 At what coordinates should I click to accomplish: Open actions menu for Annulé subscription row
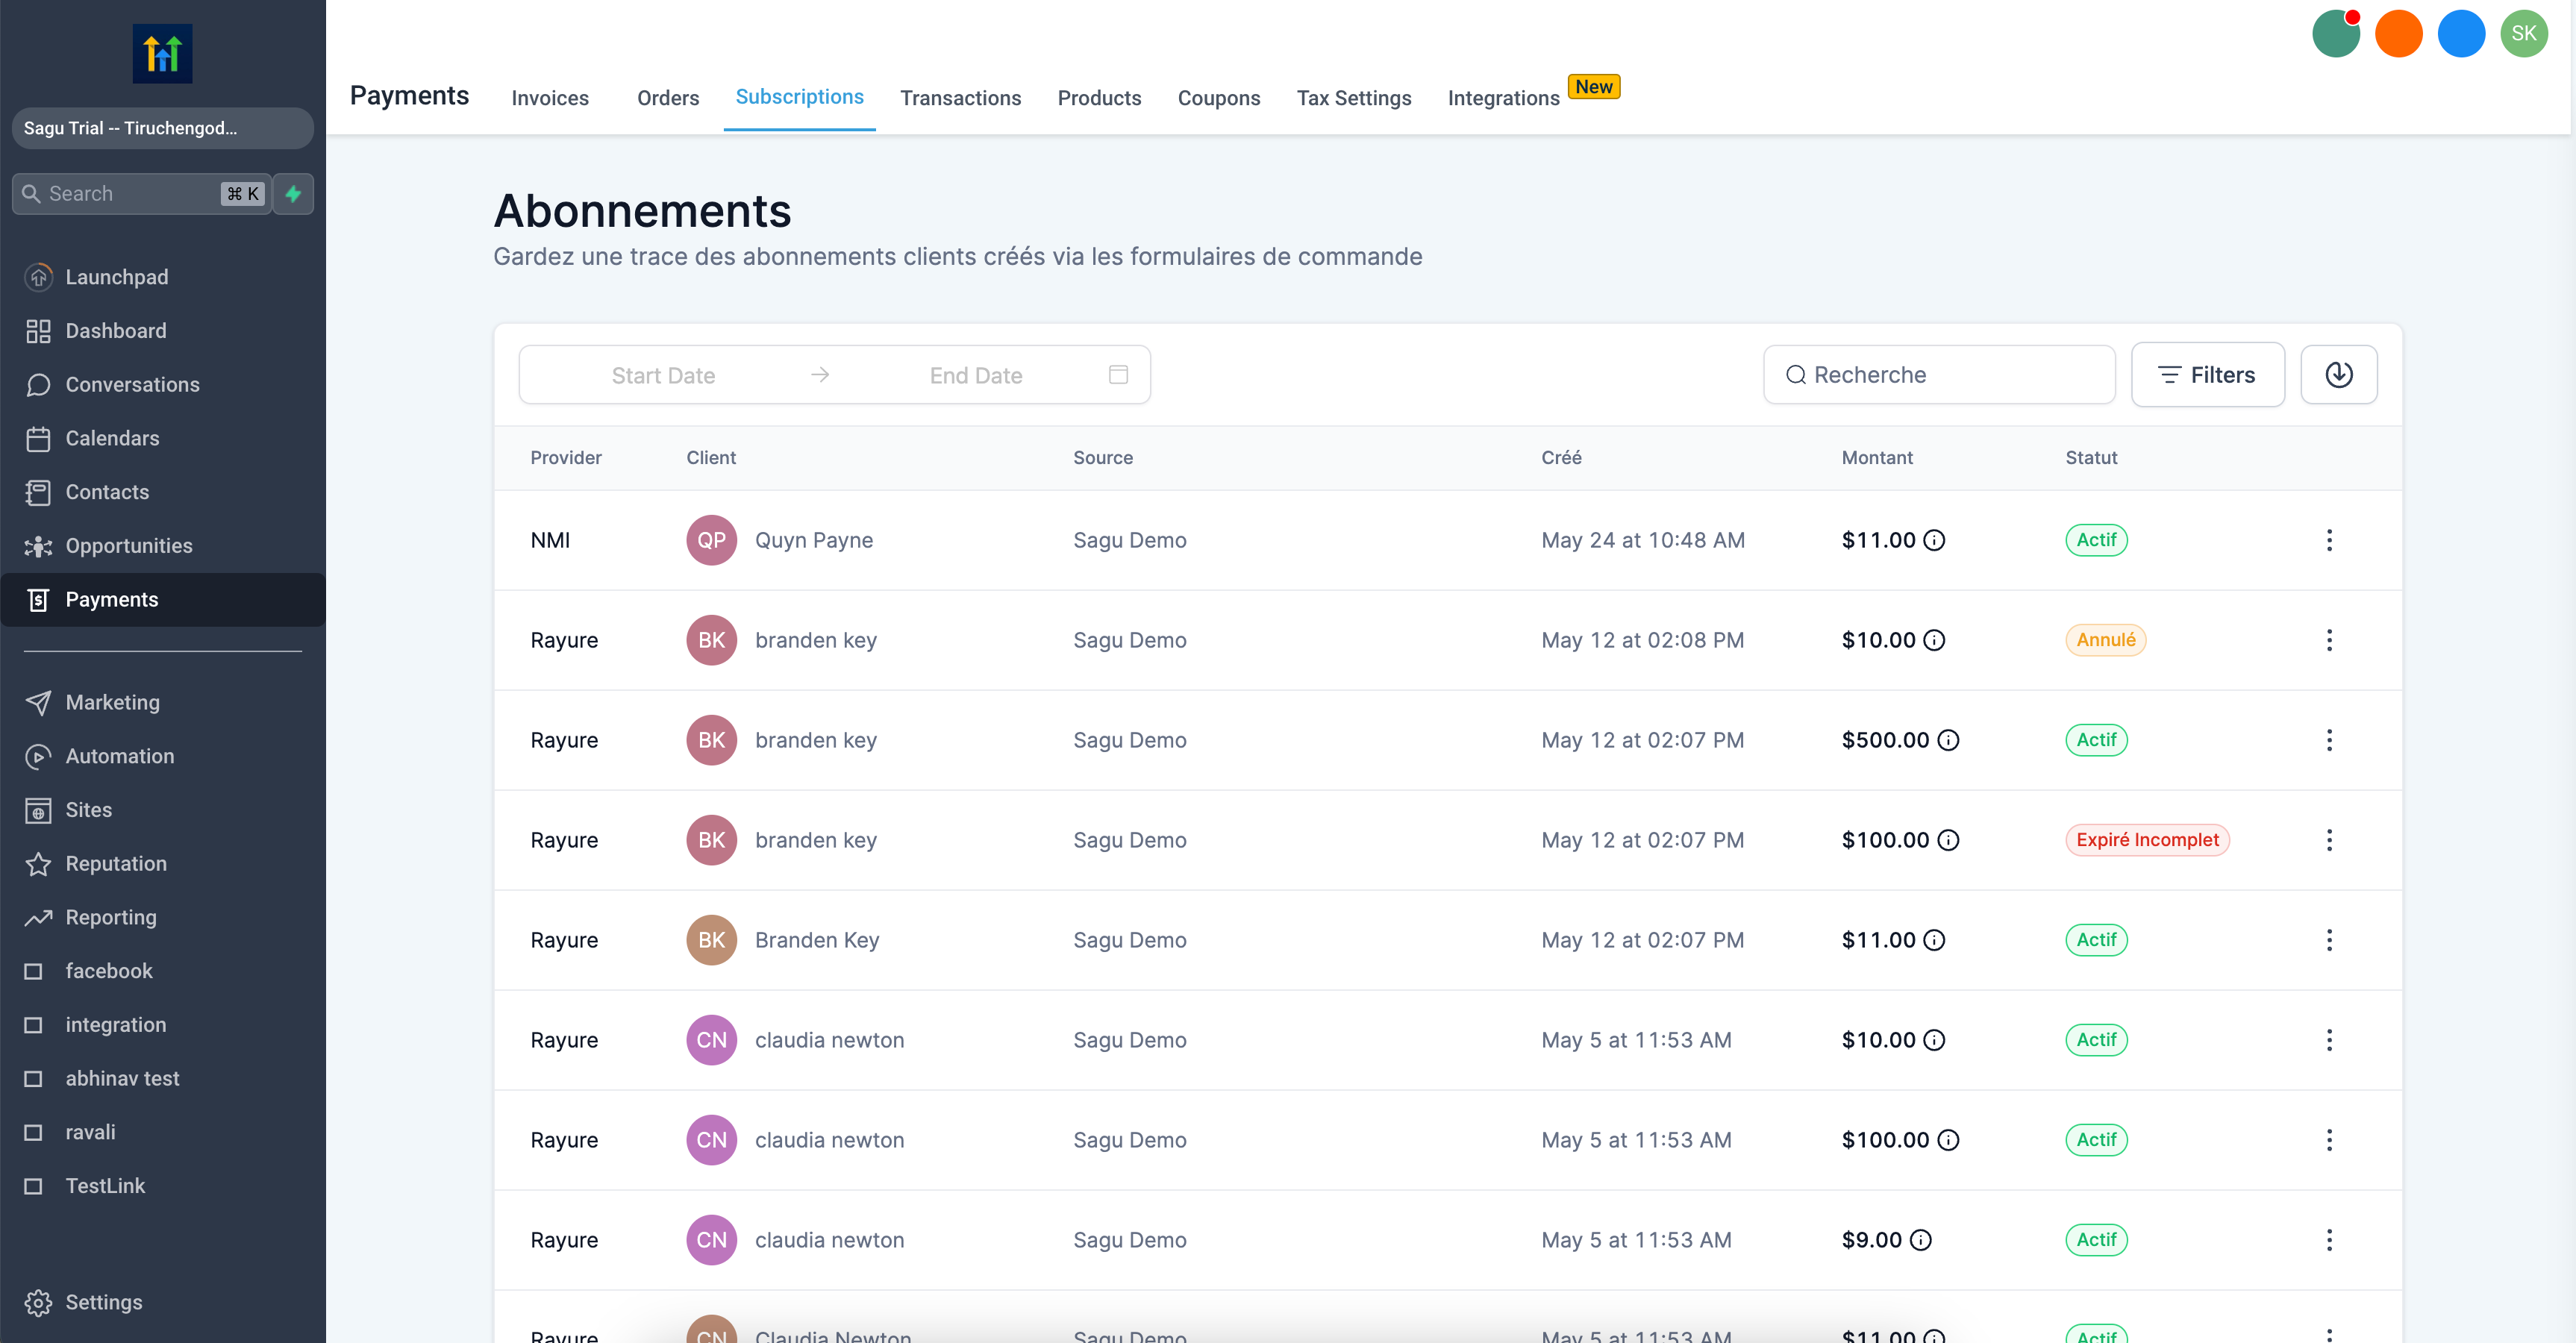(x=2329, y=640)
